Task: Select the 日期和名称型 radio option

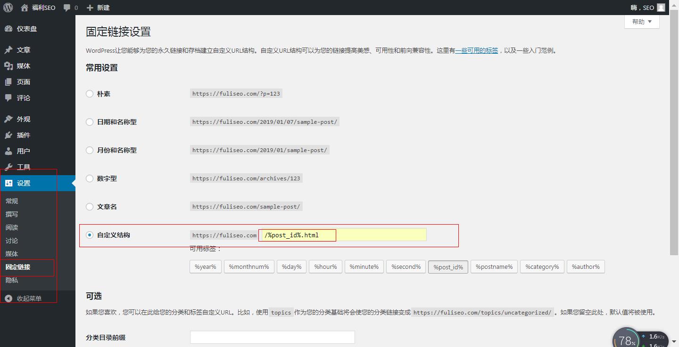Action: click(90, 122)
